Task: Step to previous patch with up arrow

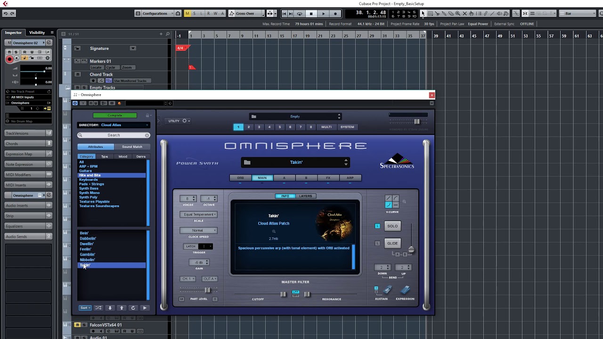Action: coord(122,308)
